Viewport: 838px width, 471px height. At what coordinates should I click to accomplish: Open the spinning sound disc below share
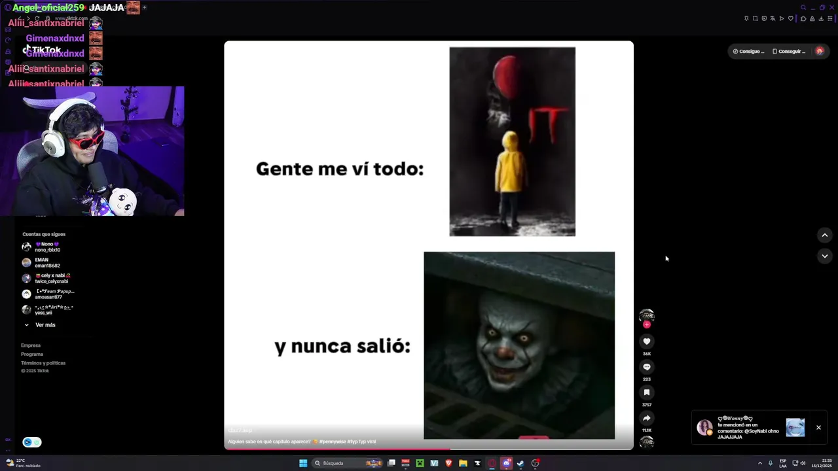647,443
